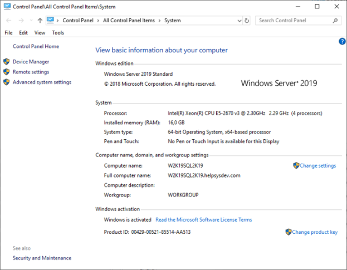This screenshot has height=270, width=347.
Task: Read the Microsoft Software License Terms
Action: tap(203, 220)
